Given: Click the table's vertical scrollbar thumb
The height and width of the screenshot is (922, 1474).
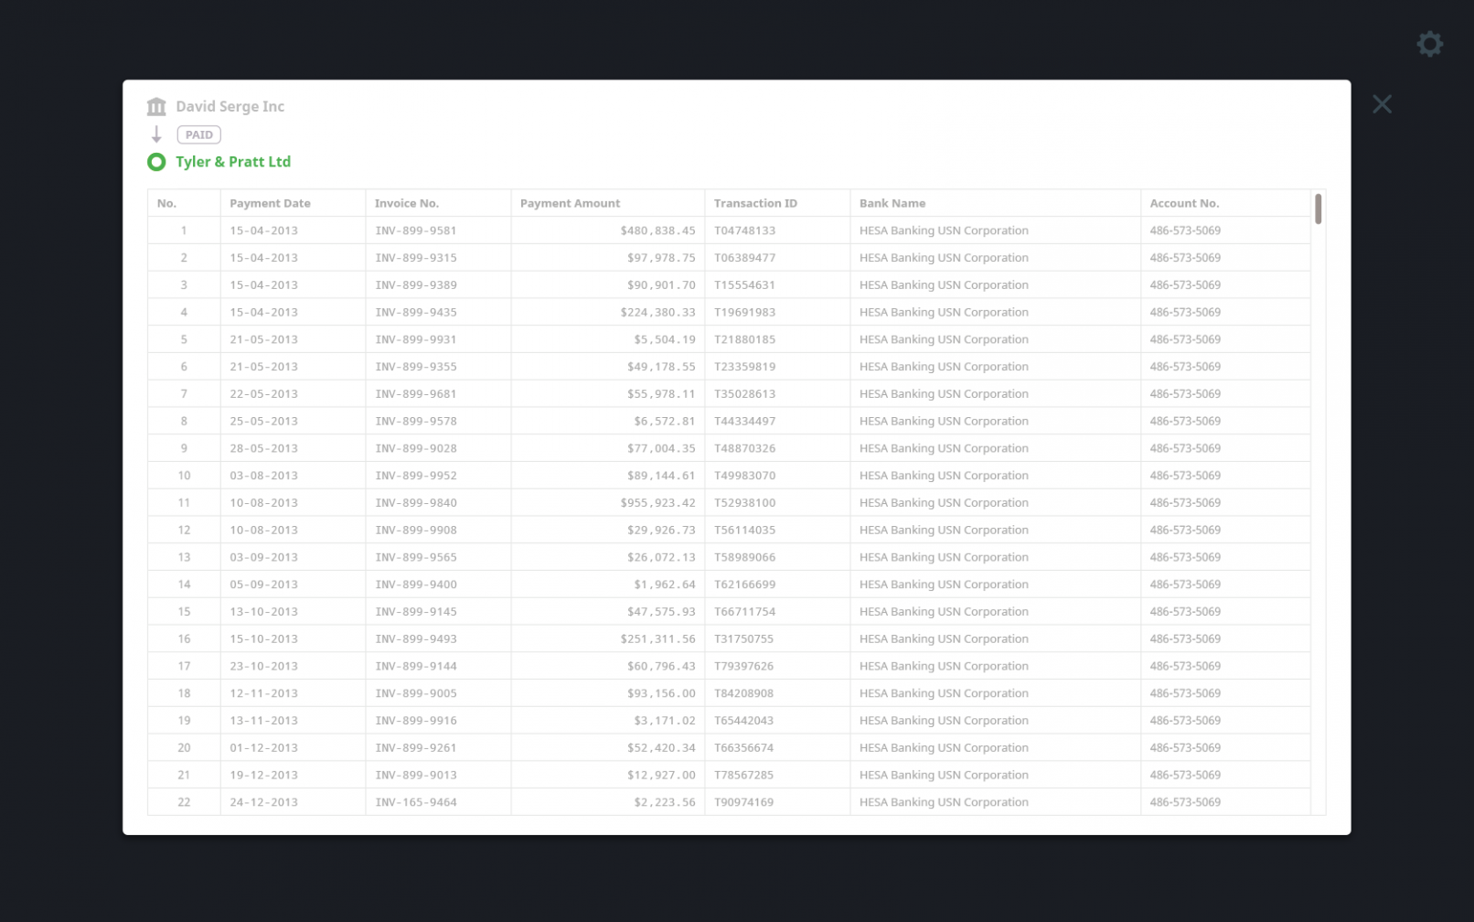Looking at the screenshot, I should [1318, 209].
